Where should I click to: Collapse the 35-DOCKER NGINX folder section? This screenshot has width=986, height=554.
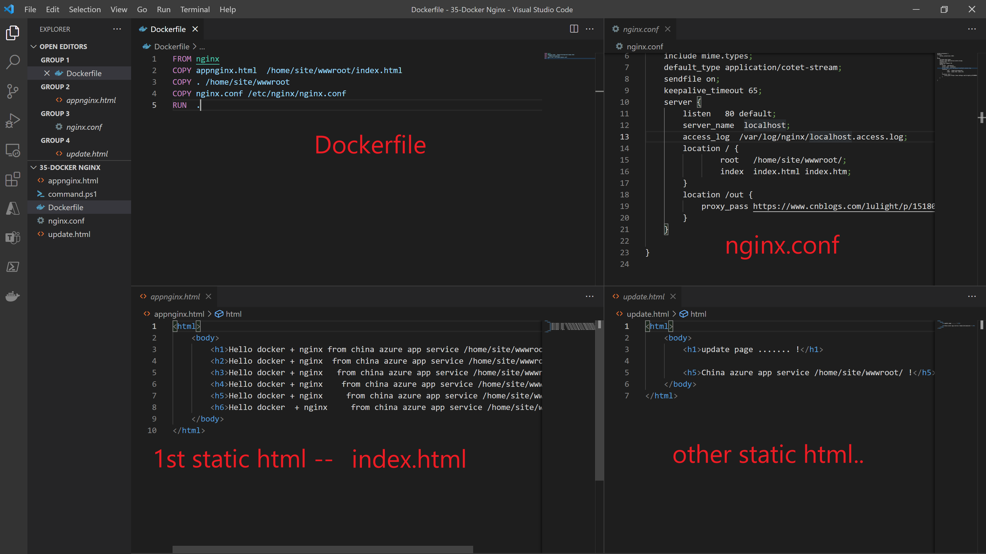pyautogui.click(x=34, y=168)
